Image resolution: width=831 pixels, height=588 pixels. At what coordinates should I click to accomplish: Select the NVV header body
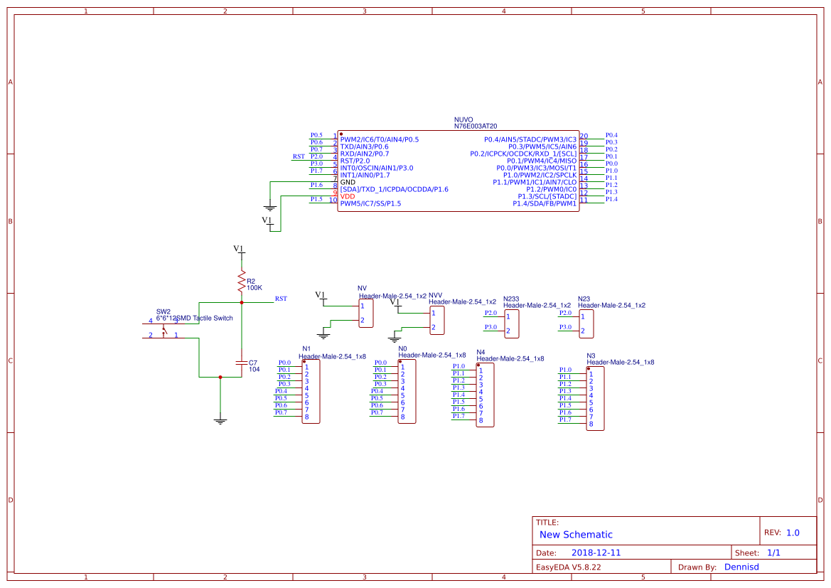click(x=437, y=320)
